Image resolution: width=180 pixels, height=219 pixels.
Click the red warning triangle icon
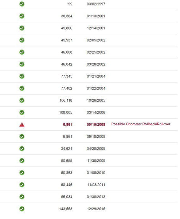pos(22,124)
